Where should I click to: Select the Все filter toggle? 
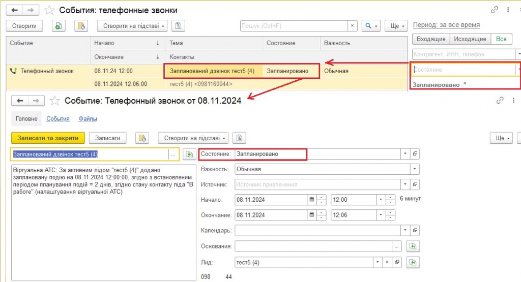point(501,39)
